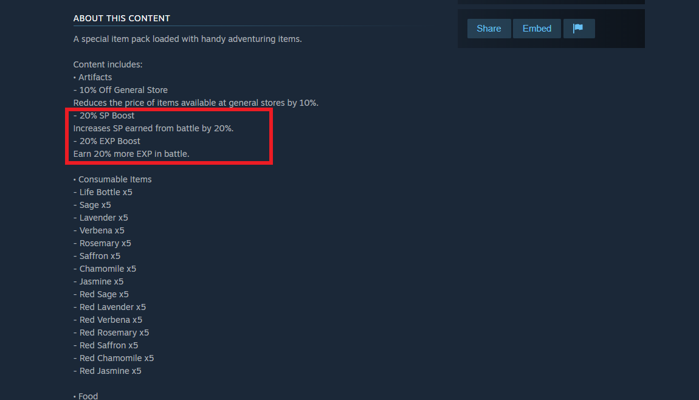The height and width of the screenshot is (400, 699).
Task: Click the '20% SP Boost' line
Action: click(104, 116)
